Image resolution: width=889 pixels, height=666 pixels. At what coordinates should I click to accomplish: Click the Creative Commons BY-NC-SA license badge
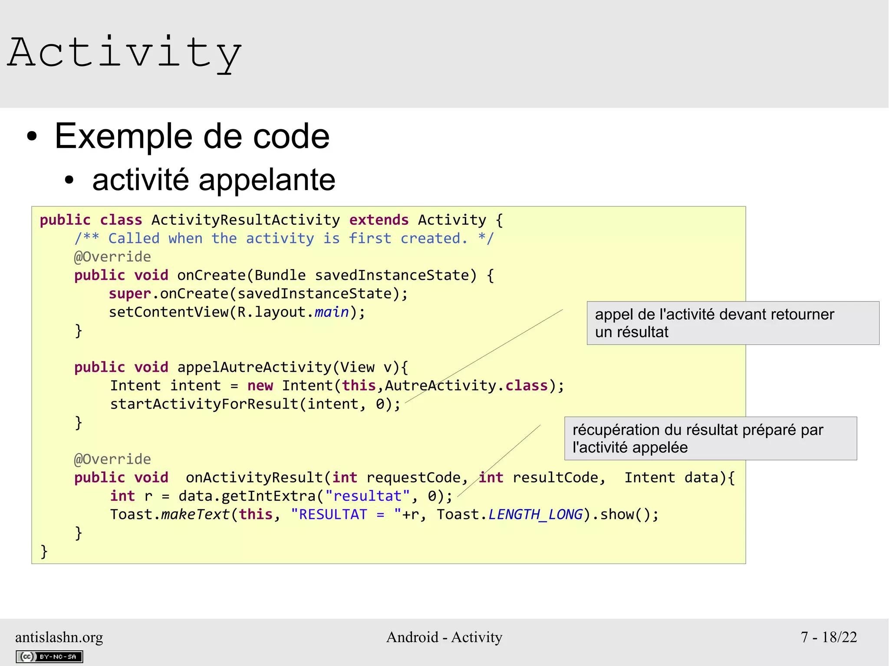[x=49, y=656]
